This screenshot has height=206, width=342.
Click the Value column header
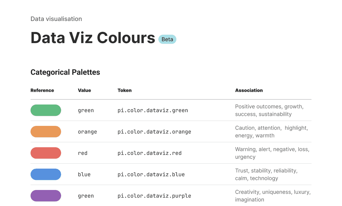pyautogui.click(x=84, y=90)
